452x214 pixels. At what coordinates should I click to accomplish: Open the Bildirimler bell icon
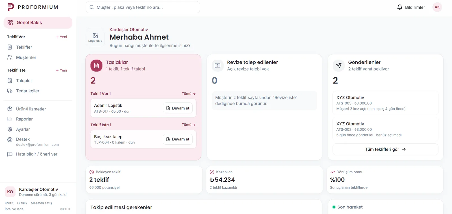click(x=399, y=7)
